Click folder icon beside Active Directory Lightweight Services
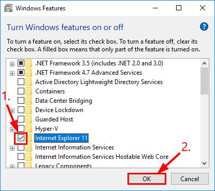Viewport: 215px width, 191px height. (29, 82)
